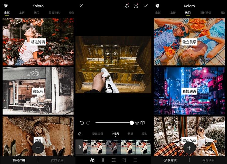Toggle before/after compare icon

click(x=143, y=123)
